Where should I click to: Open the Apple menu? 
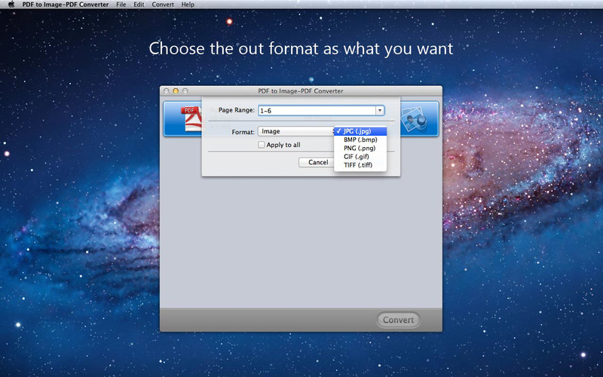click(11, 5)
